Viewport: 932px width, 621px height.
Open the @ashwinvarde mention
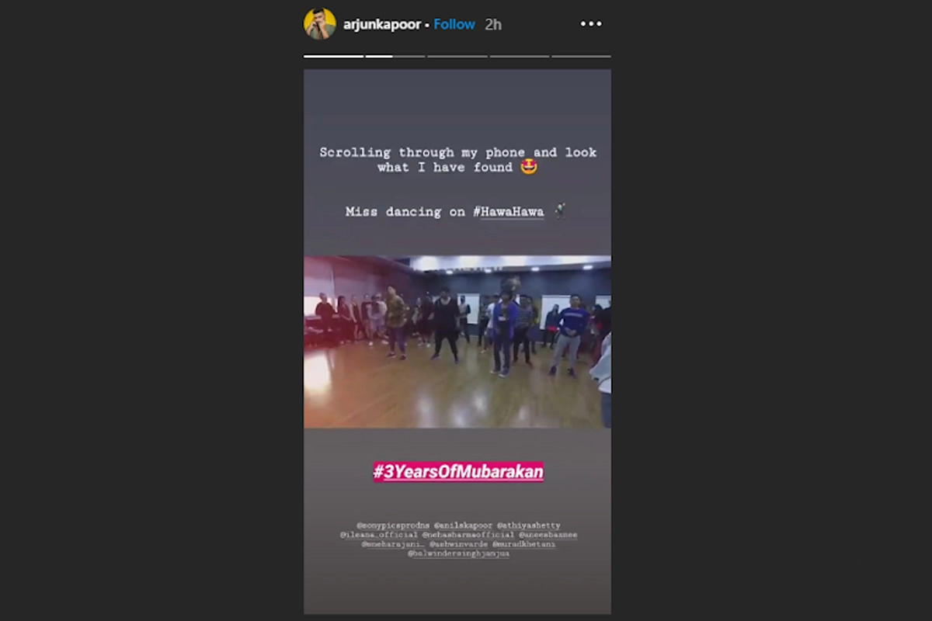click(460, 544)
